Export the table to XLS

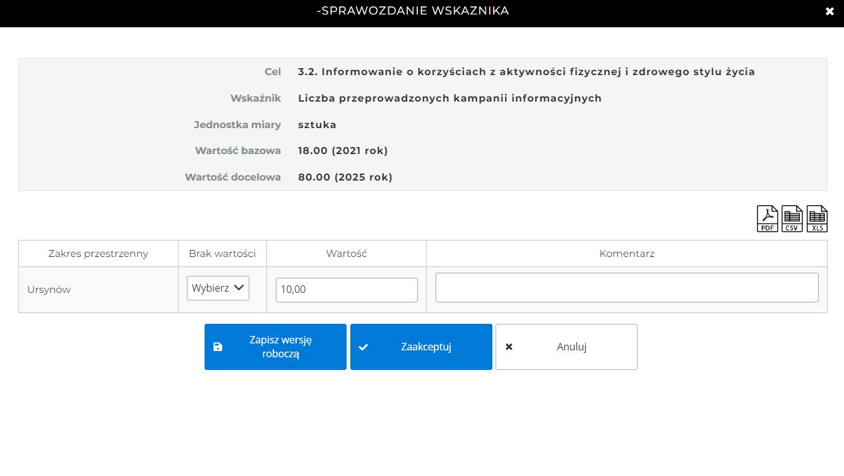(x=817, y=219)
